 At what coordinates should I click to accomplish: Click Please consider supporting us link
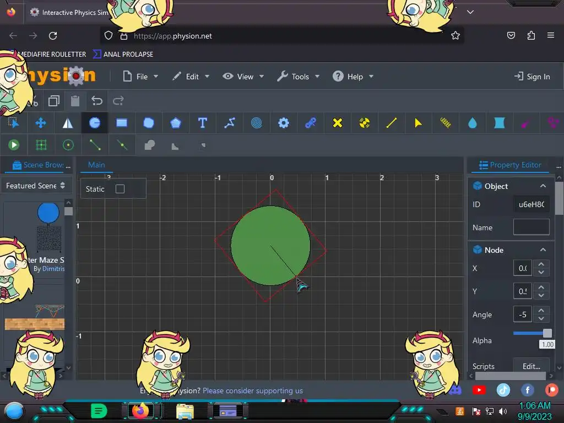(x=253, y=391)
